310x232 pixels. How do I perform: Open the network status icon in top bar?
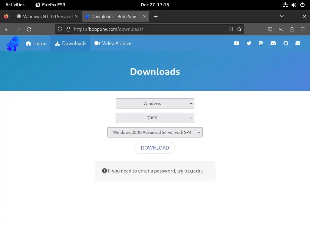click(285, 5)
